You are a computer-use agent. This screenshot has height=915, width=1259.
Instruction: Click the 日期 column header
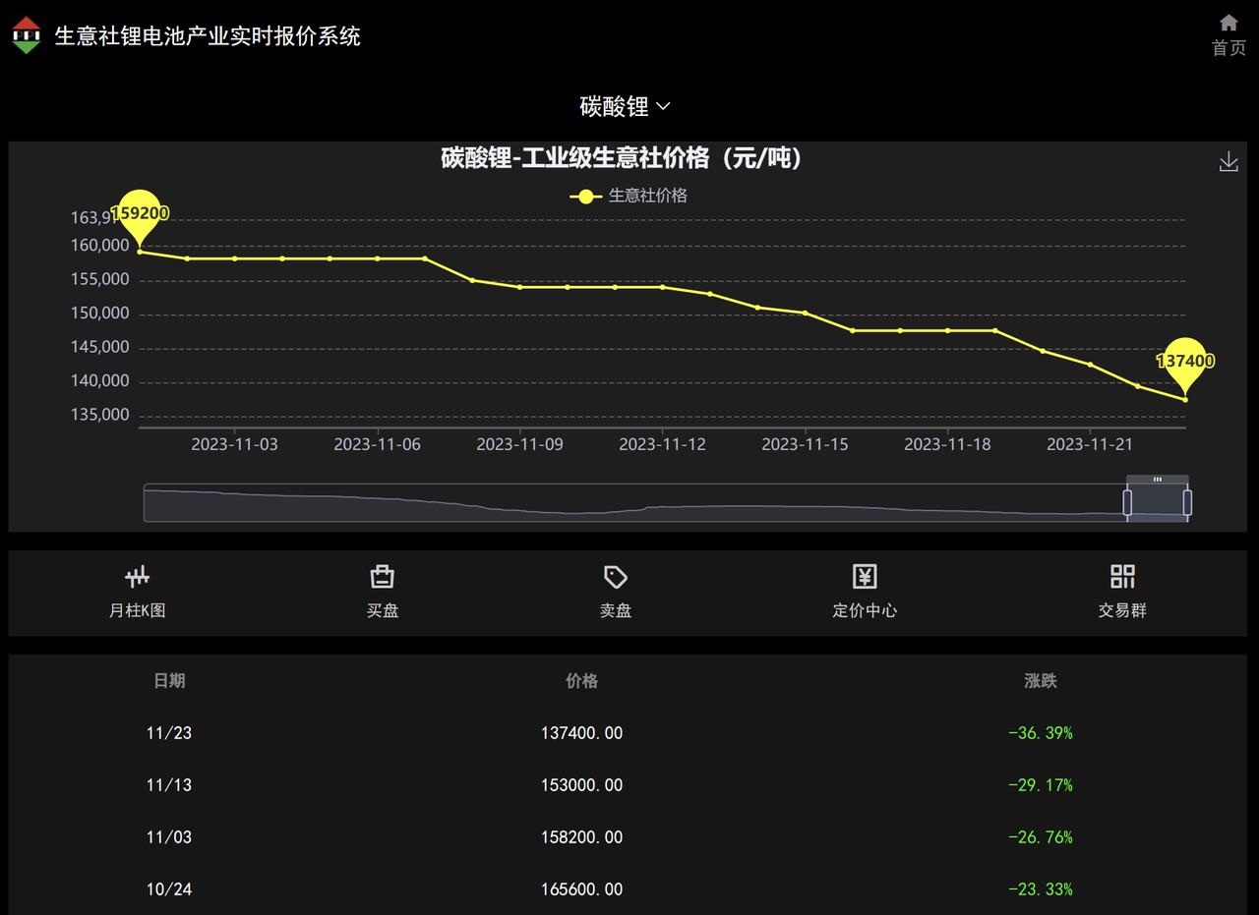169,680
